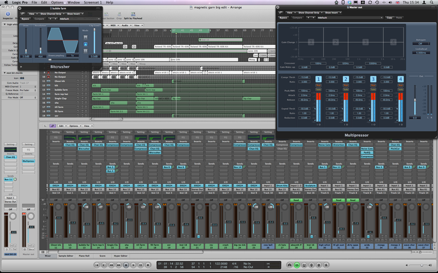The width and height of the screenshot is (438, 273).
Task: Open the Options menu in the menu bar
Action: [57, 2]
